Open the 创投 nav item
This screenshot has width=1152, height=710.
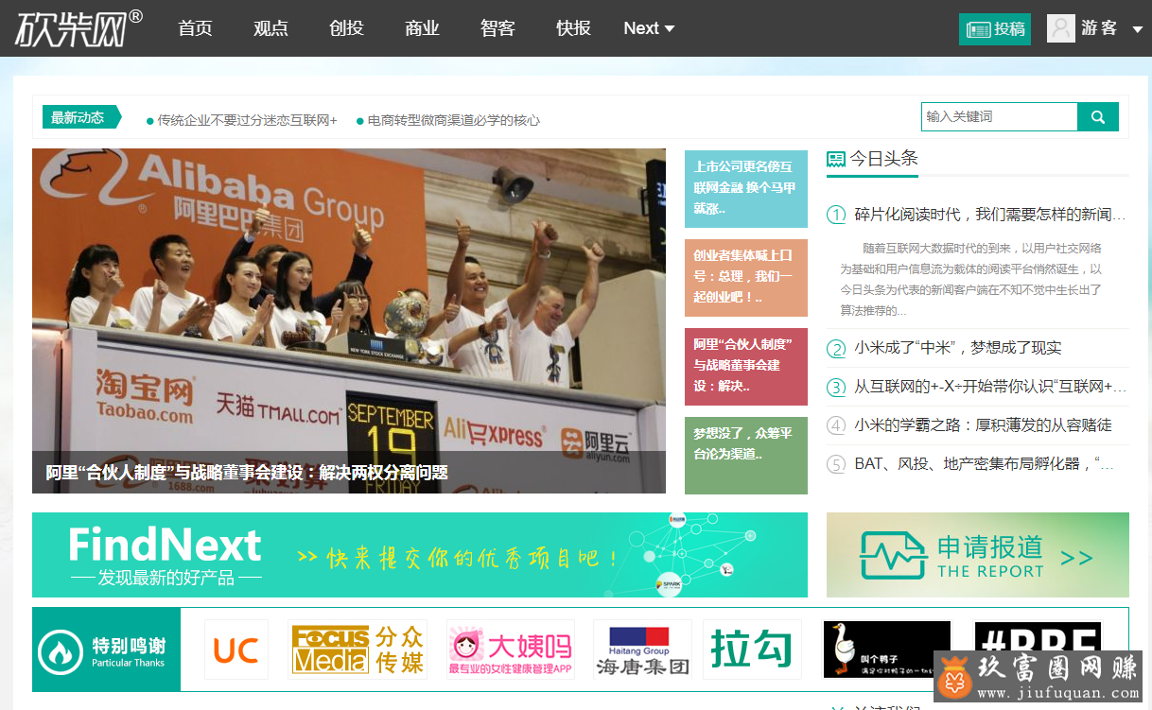[x=346, y=28]
